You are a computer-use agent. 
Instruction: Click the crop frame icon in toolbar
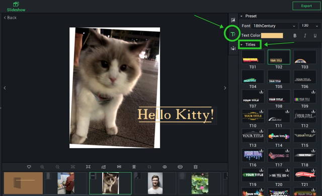tap(88, 167)
